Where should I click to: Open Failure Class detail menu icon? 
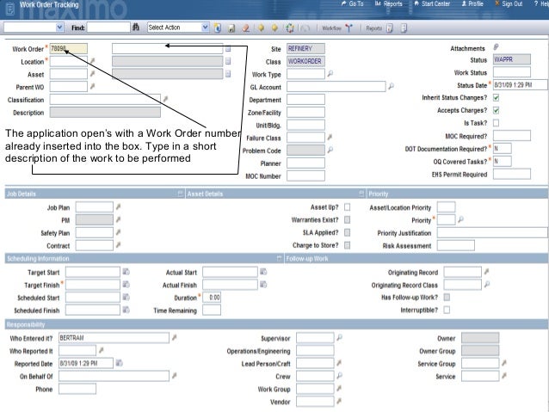coord(330,138)
